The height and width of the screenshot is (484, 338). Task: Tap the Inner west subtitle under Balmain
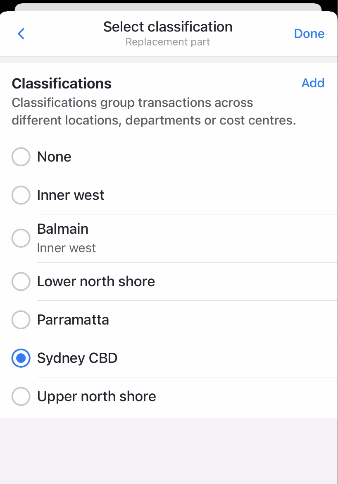(x=66, y=248)
